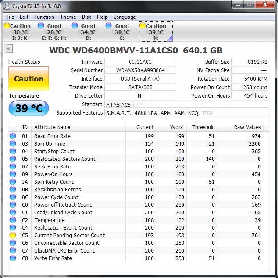Click the yellow Caution health status button

pos(29,79)
